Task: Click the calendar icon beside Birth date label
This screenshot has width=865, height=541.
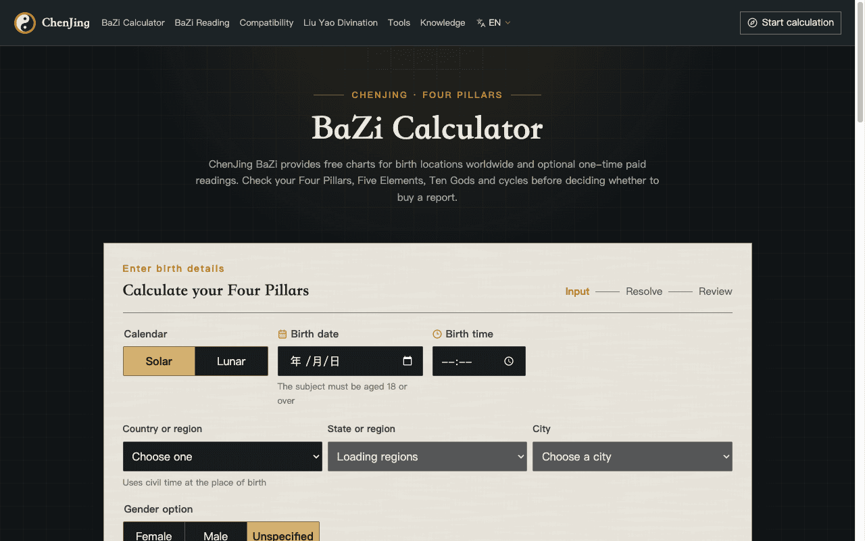Action: click(282, 334)
